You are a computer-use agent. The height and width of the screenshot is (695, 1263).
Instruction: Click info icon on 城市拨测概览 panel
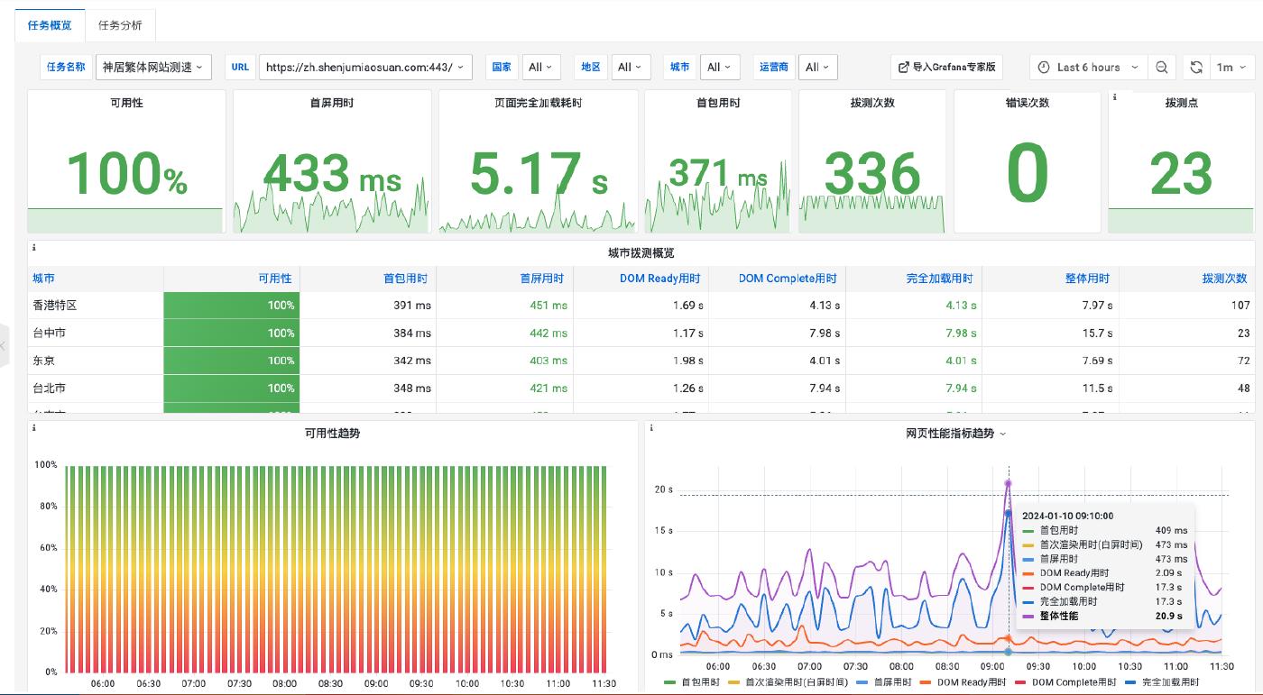tap(33, 247)
